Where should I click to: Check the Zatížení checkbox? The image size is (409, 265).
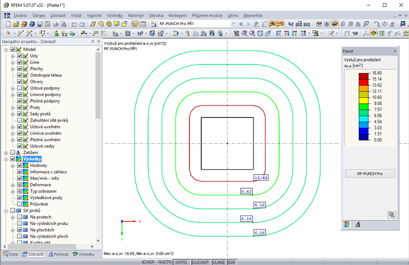(13, 153)
